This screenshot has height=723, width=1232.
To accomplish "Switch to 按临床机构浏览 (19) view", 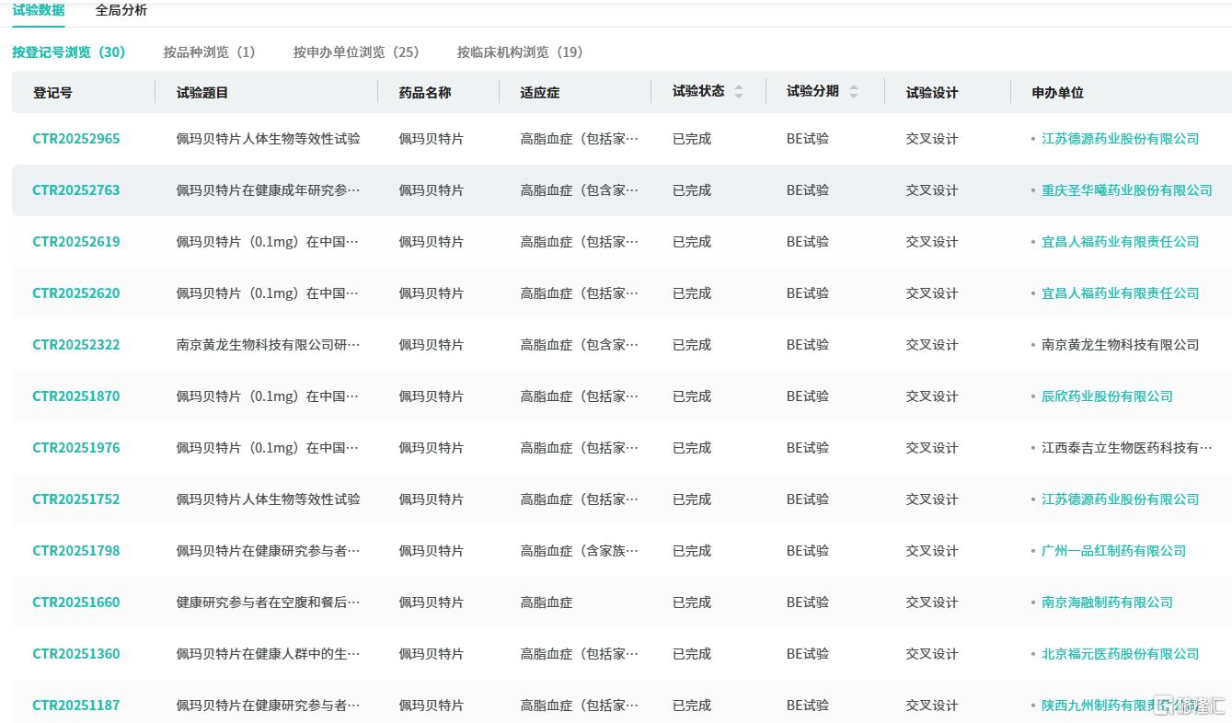I will point(519,52).
